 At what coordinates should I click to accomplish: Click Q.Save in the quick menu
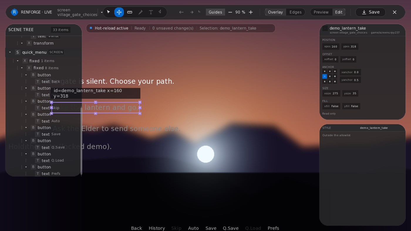point(231,228)
